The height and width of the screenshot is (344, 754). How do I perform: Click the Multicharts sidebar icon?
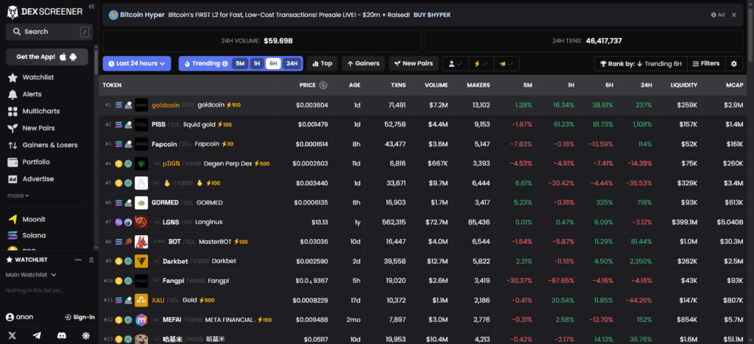point(13,111)
